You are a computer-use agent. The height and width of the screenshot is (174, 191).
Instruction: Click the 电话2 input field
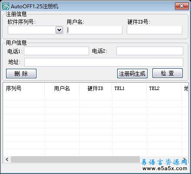[150, 51]
